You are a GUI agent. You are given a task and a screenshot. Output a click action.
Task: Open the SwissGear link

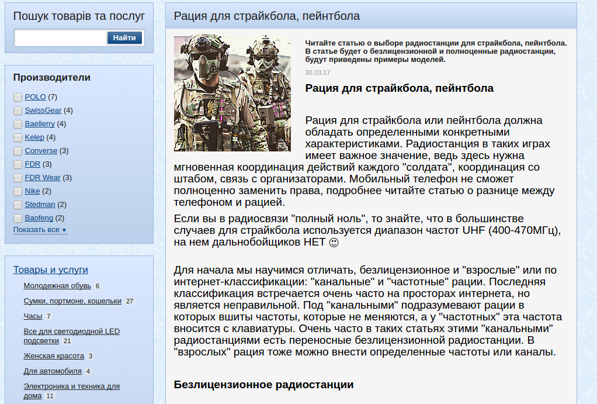(x=43, y=110)
